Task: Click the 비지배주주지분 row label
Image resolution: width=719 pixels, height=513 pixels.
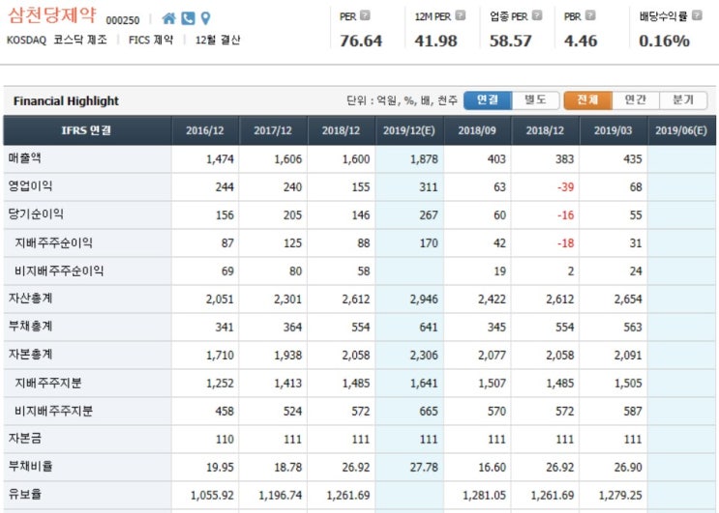Action: pos(53,411)
